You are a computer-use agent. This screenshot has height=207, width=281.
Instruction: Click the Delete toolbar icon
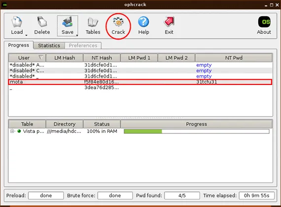click(42, 22)
